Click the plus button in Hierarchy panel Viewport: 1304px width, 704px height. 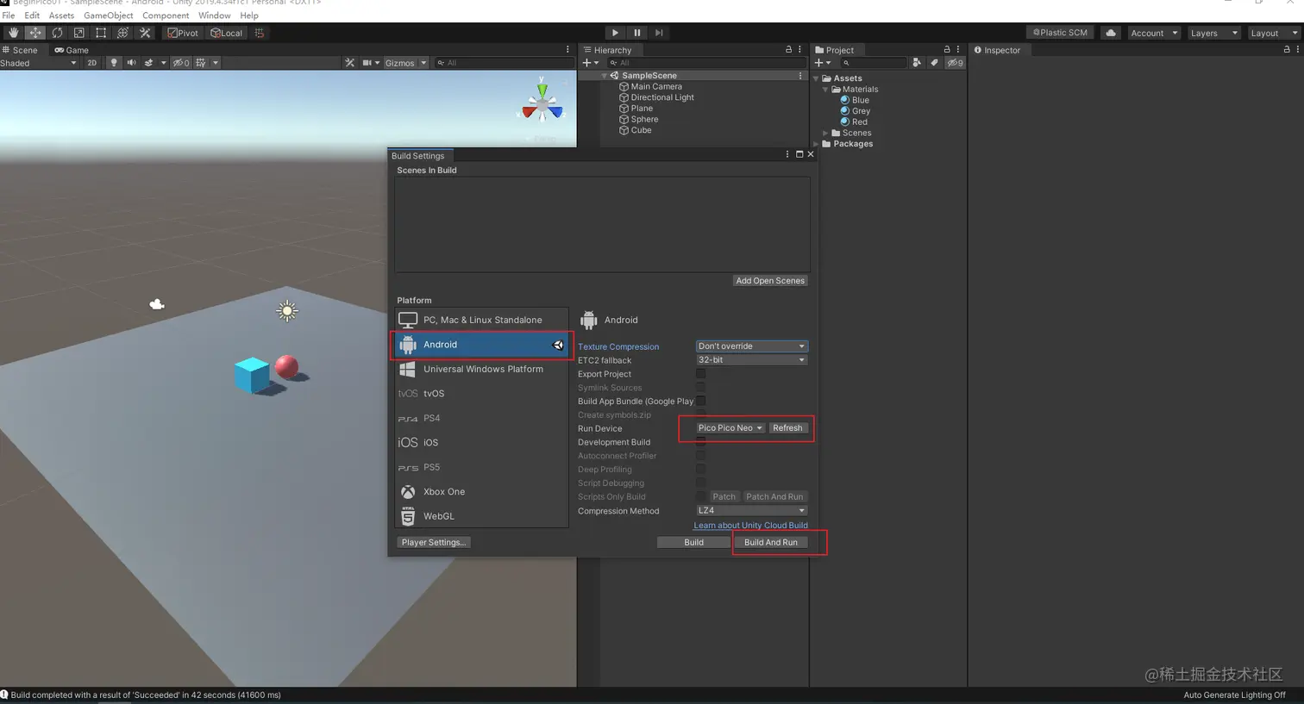pos(586,63)
